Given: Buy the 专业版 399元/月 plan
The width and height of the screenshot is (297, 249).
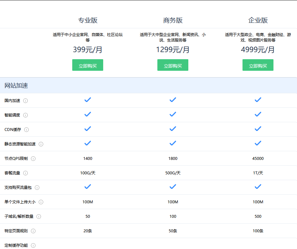Looking at the screenshot, I should point(88,65).
